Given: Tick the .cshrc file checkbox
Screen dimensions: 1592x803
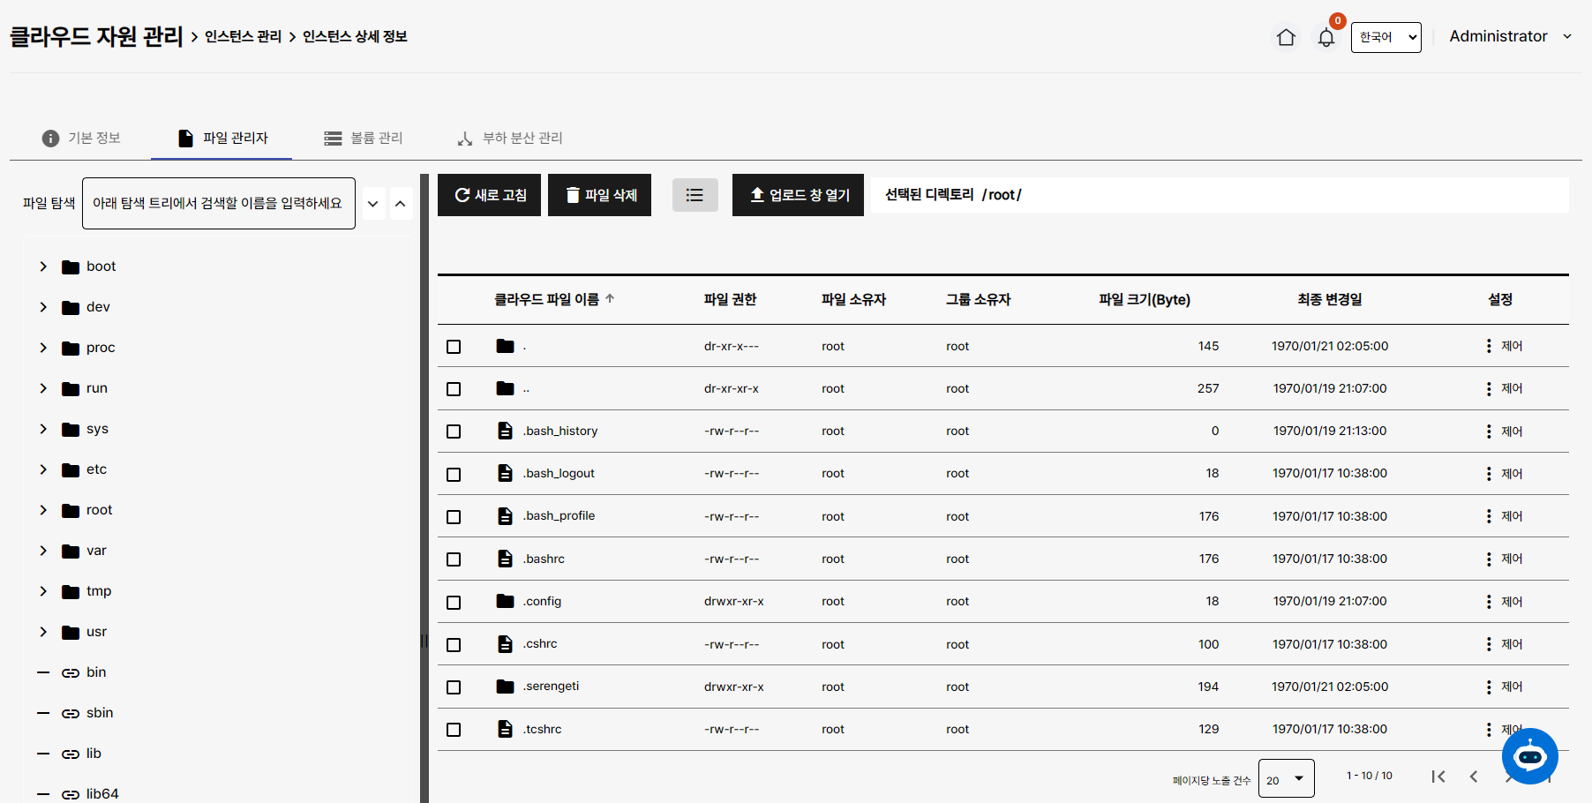Looking at the screenshot, I should pos(454,645).
